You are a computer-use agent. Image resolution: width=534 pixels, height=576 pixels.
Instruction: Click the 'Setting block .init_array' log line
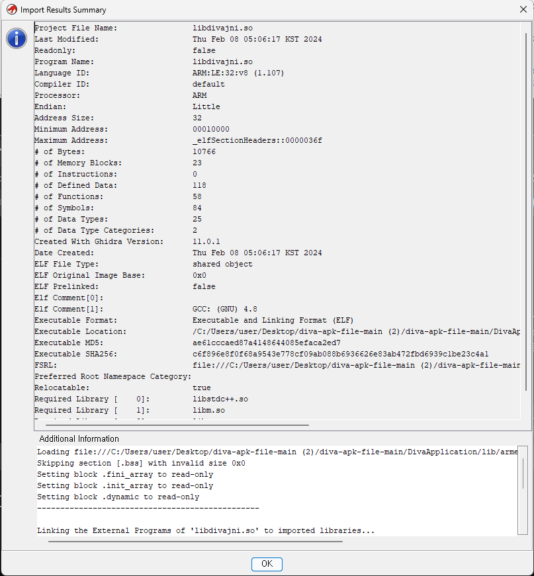pos(125,485)
